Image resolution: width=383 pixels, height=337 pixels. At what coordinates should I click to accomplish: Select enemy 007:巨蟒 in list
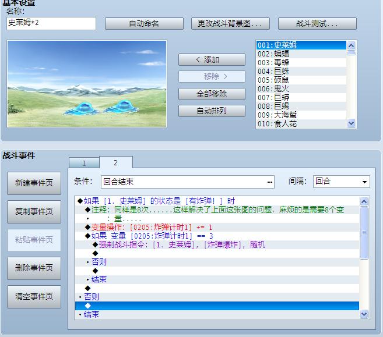point(301,98)
